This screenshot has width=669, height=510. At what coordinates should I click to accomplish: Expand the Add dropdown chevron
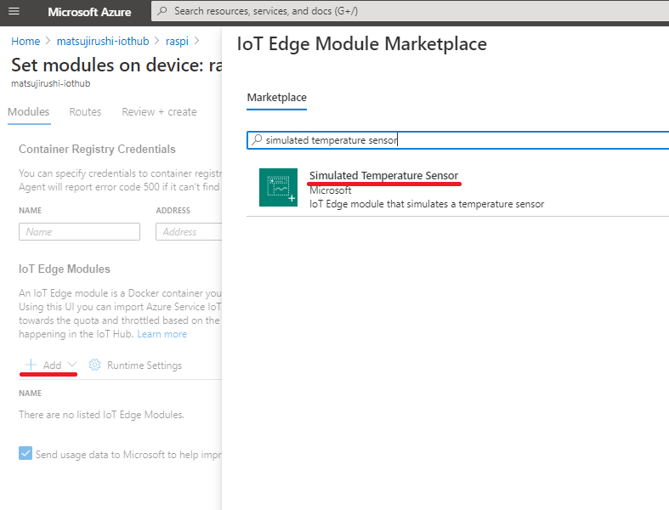tap(72, 365)
